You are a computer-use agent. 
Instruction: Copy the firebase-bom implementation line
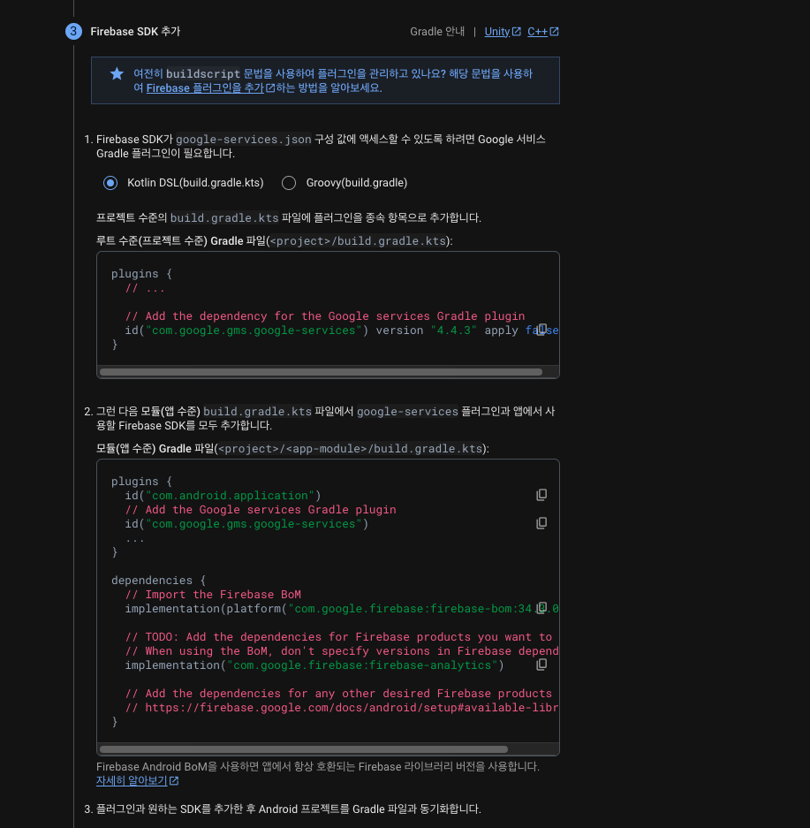point(541,608)
